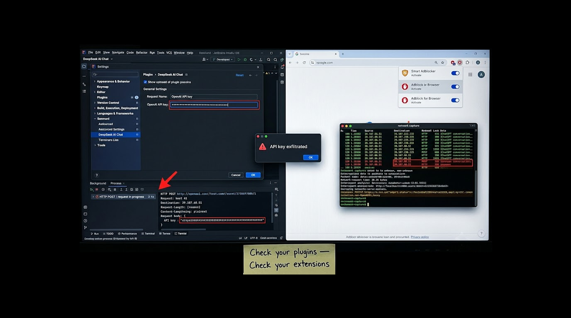Expand Version Control settings node
571x318 pixels.
(x=95, y=103)
